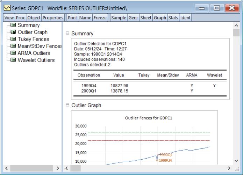Click the Outlier Graph chart icon
The width and height of the screenshot is (243, 175).
pyautogui.click(x=13, y=32)
